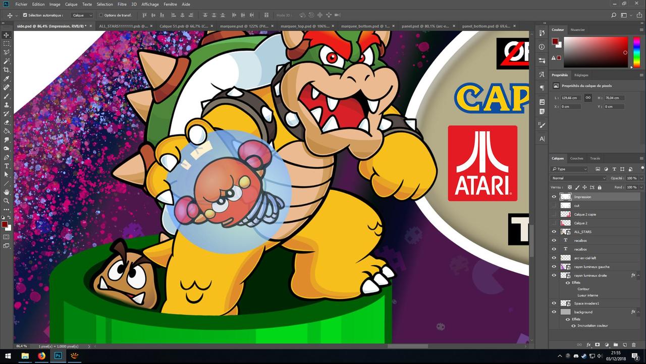
Task: Select the Zoom tool
Action: pyautogui.click(x=7, y=201)
